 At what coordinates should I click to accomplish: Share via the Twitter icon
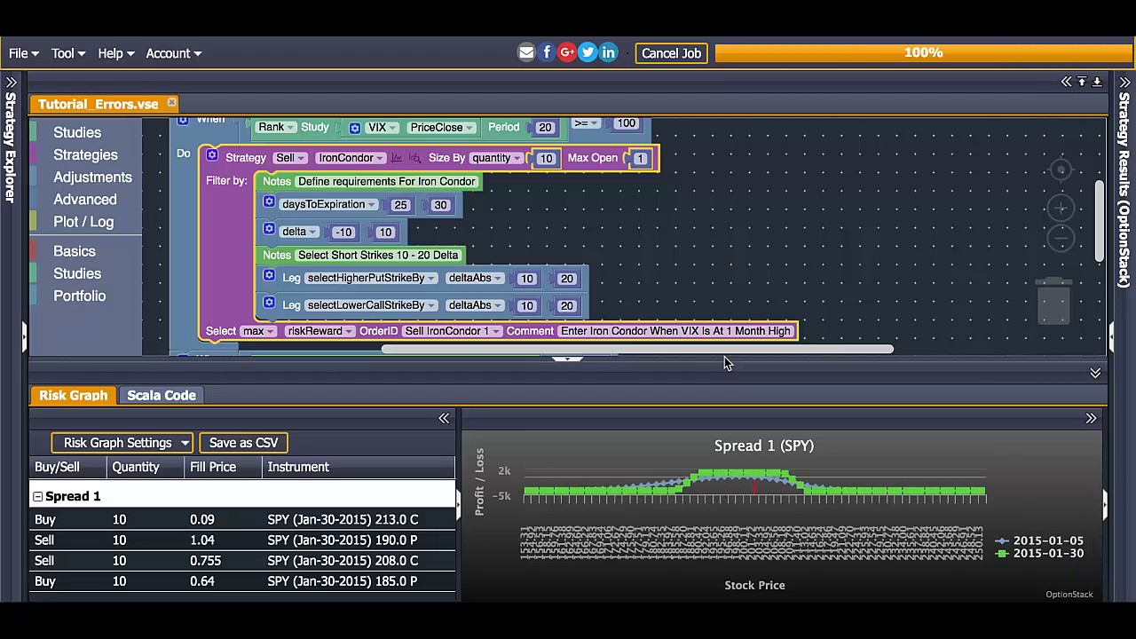click(x=588, y=53)
